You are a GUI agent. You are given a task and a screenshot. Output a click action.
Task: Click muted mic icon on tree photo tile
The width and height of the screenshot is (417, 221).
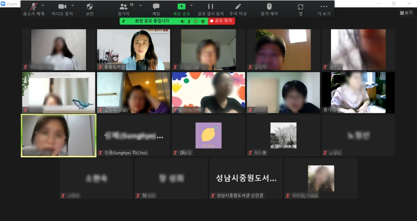pos(250,153)
